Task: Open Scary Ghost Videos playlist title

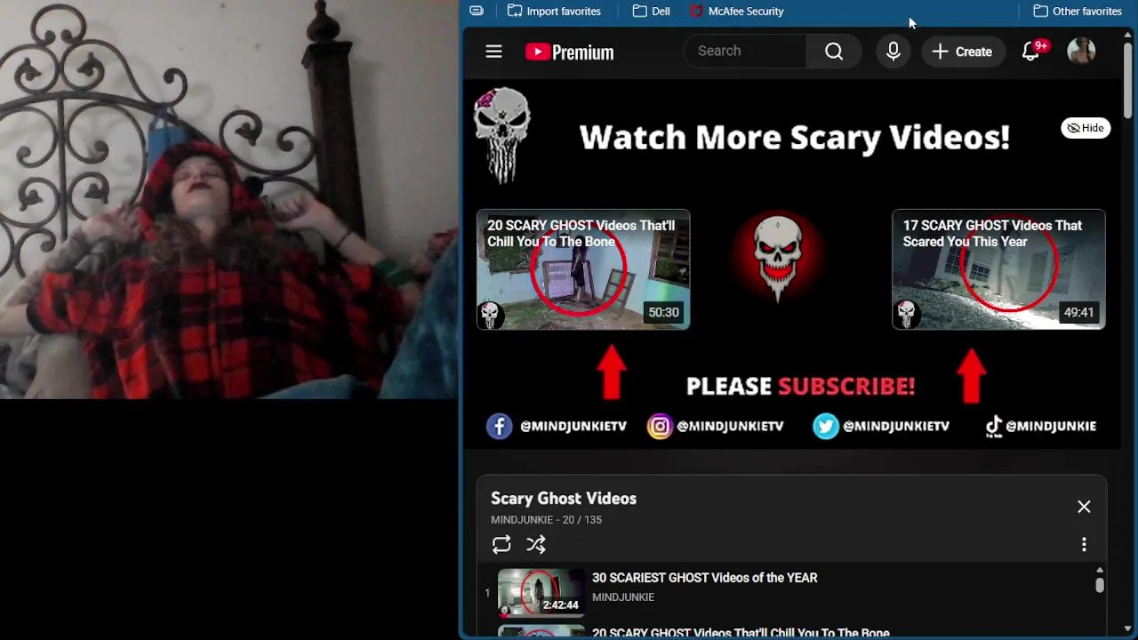Action: click(564, 499)
